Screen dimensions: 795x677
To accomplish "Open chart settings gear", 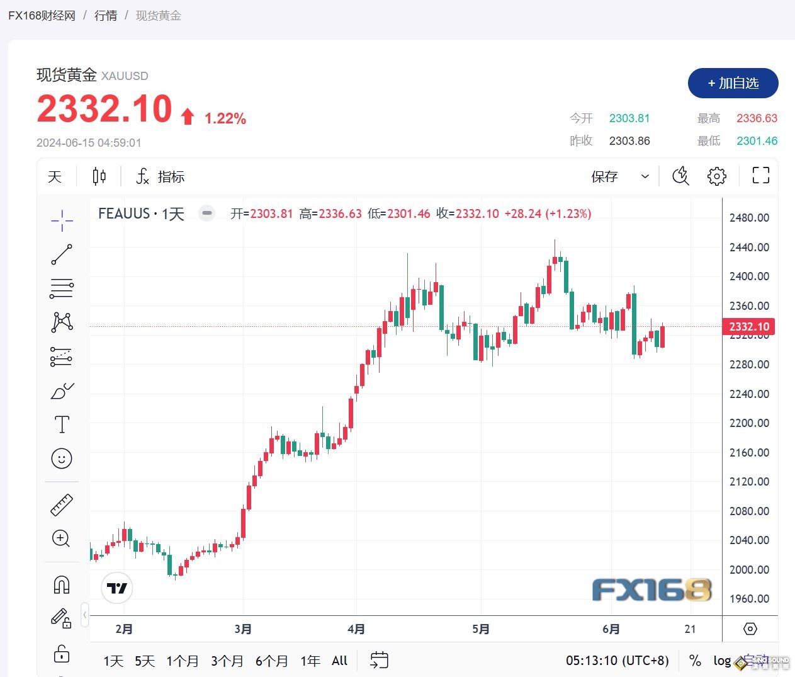I will pyautogui.click(x=717, y=176).
